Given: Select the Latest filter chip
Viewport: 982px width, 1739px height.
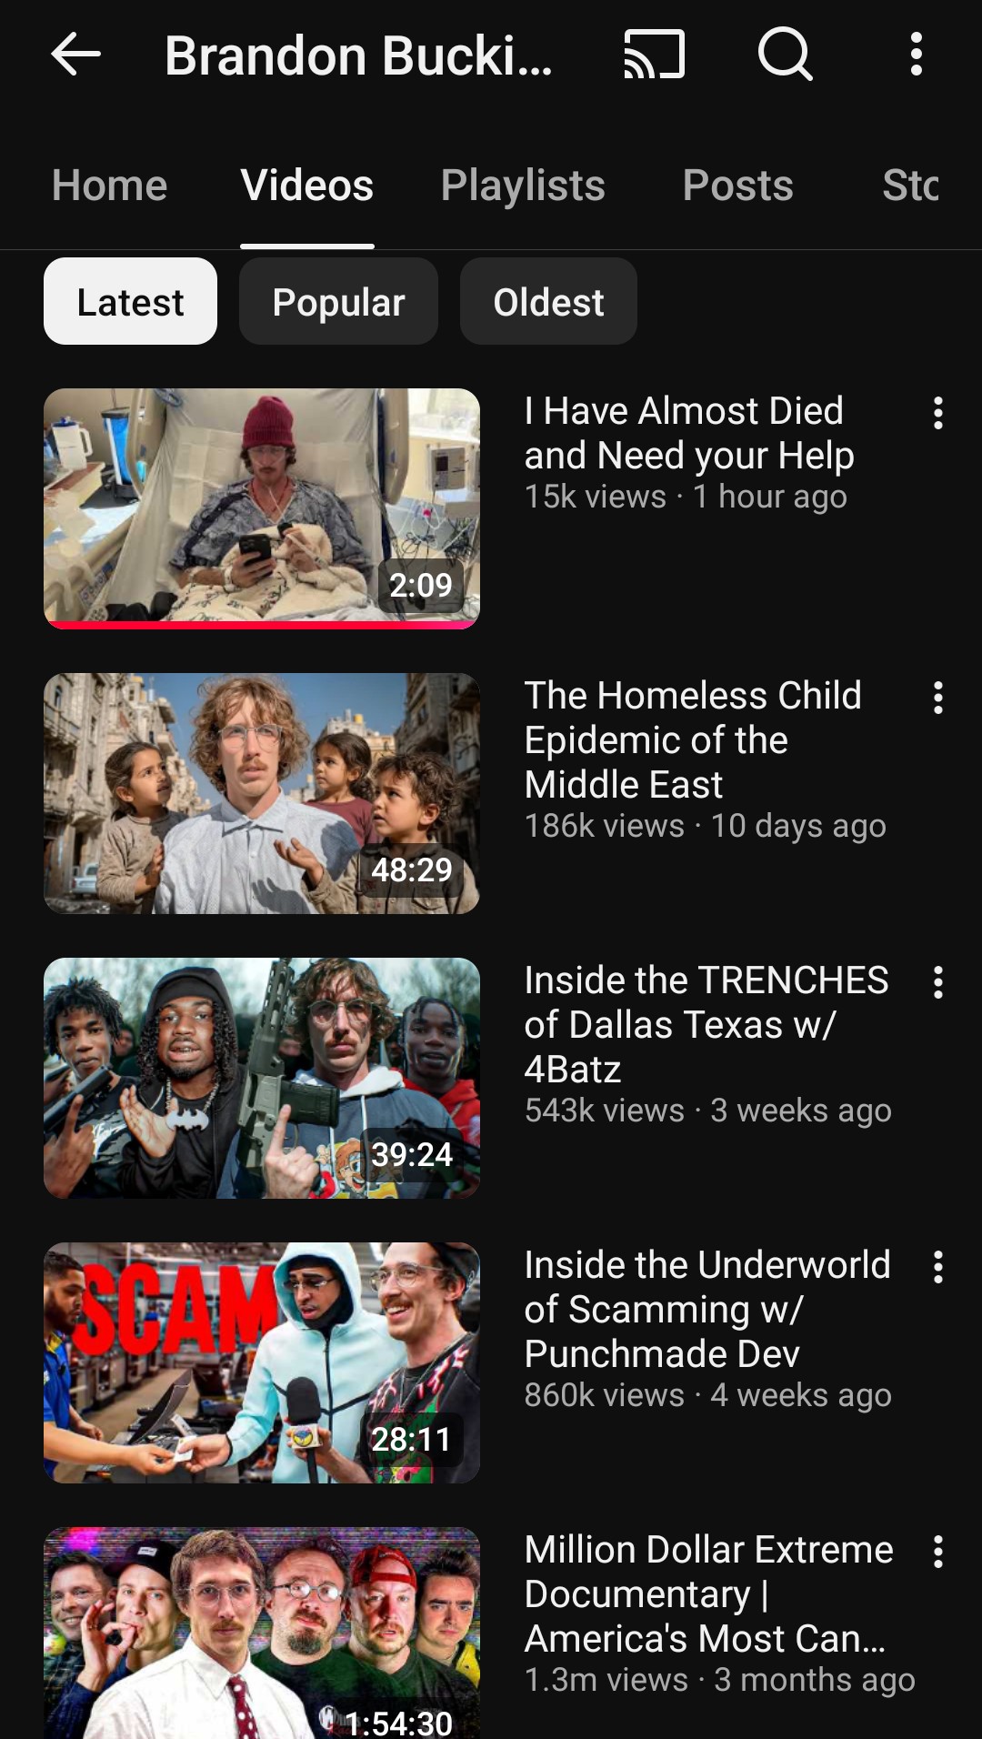Looking at the screenshot, I should [x=130, y=301].
